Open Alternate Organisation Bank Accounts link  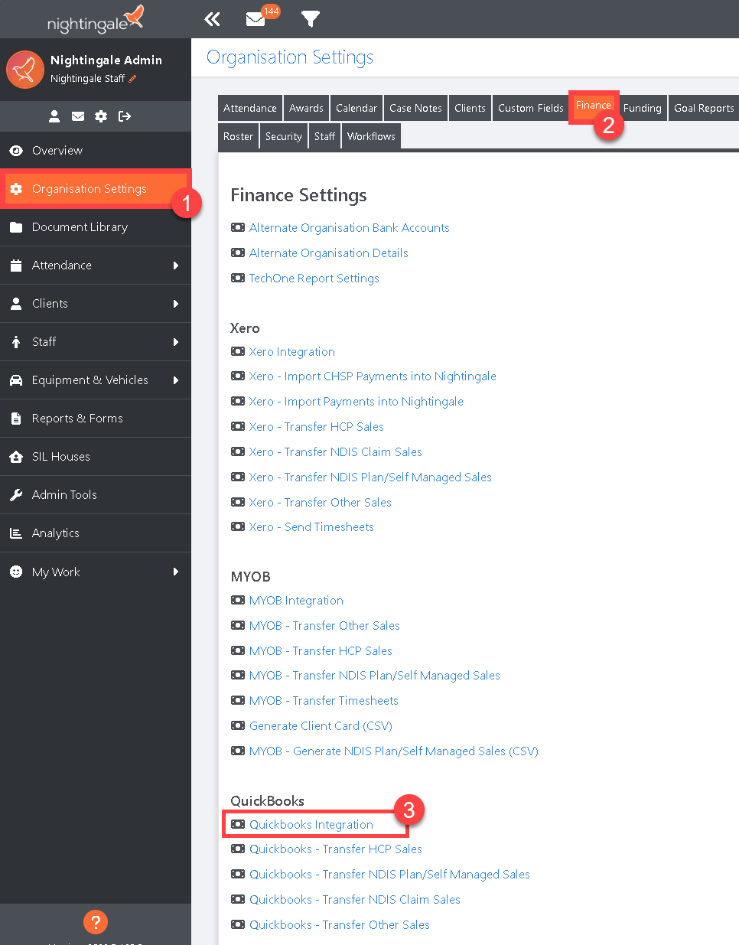[x=349, y=227]
